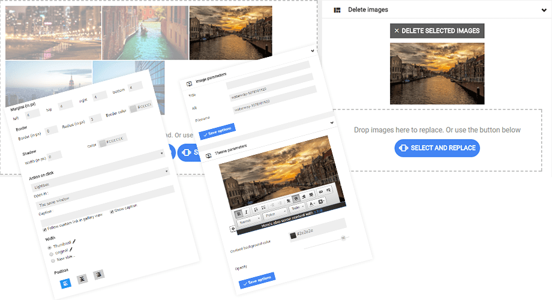Screen dimensions: 552x300
Task: Choose right-align position icon
Action: 99,274
